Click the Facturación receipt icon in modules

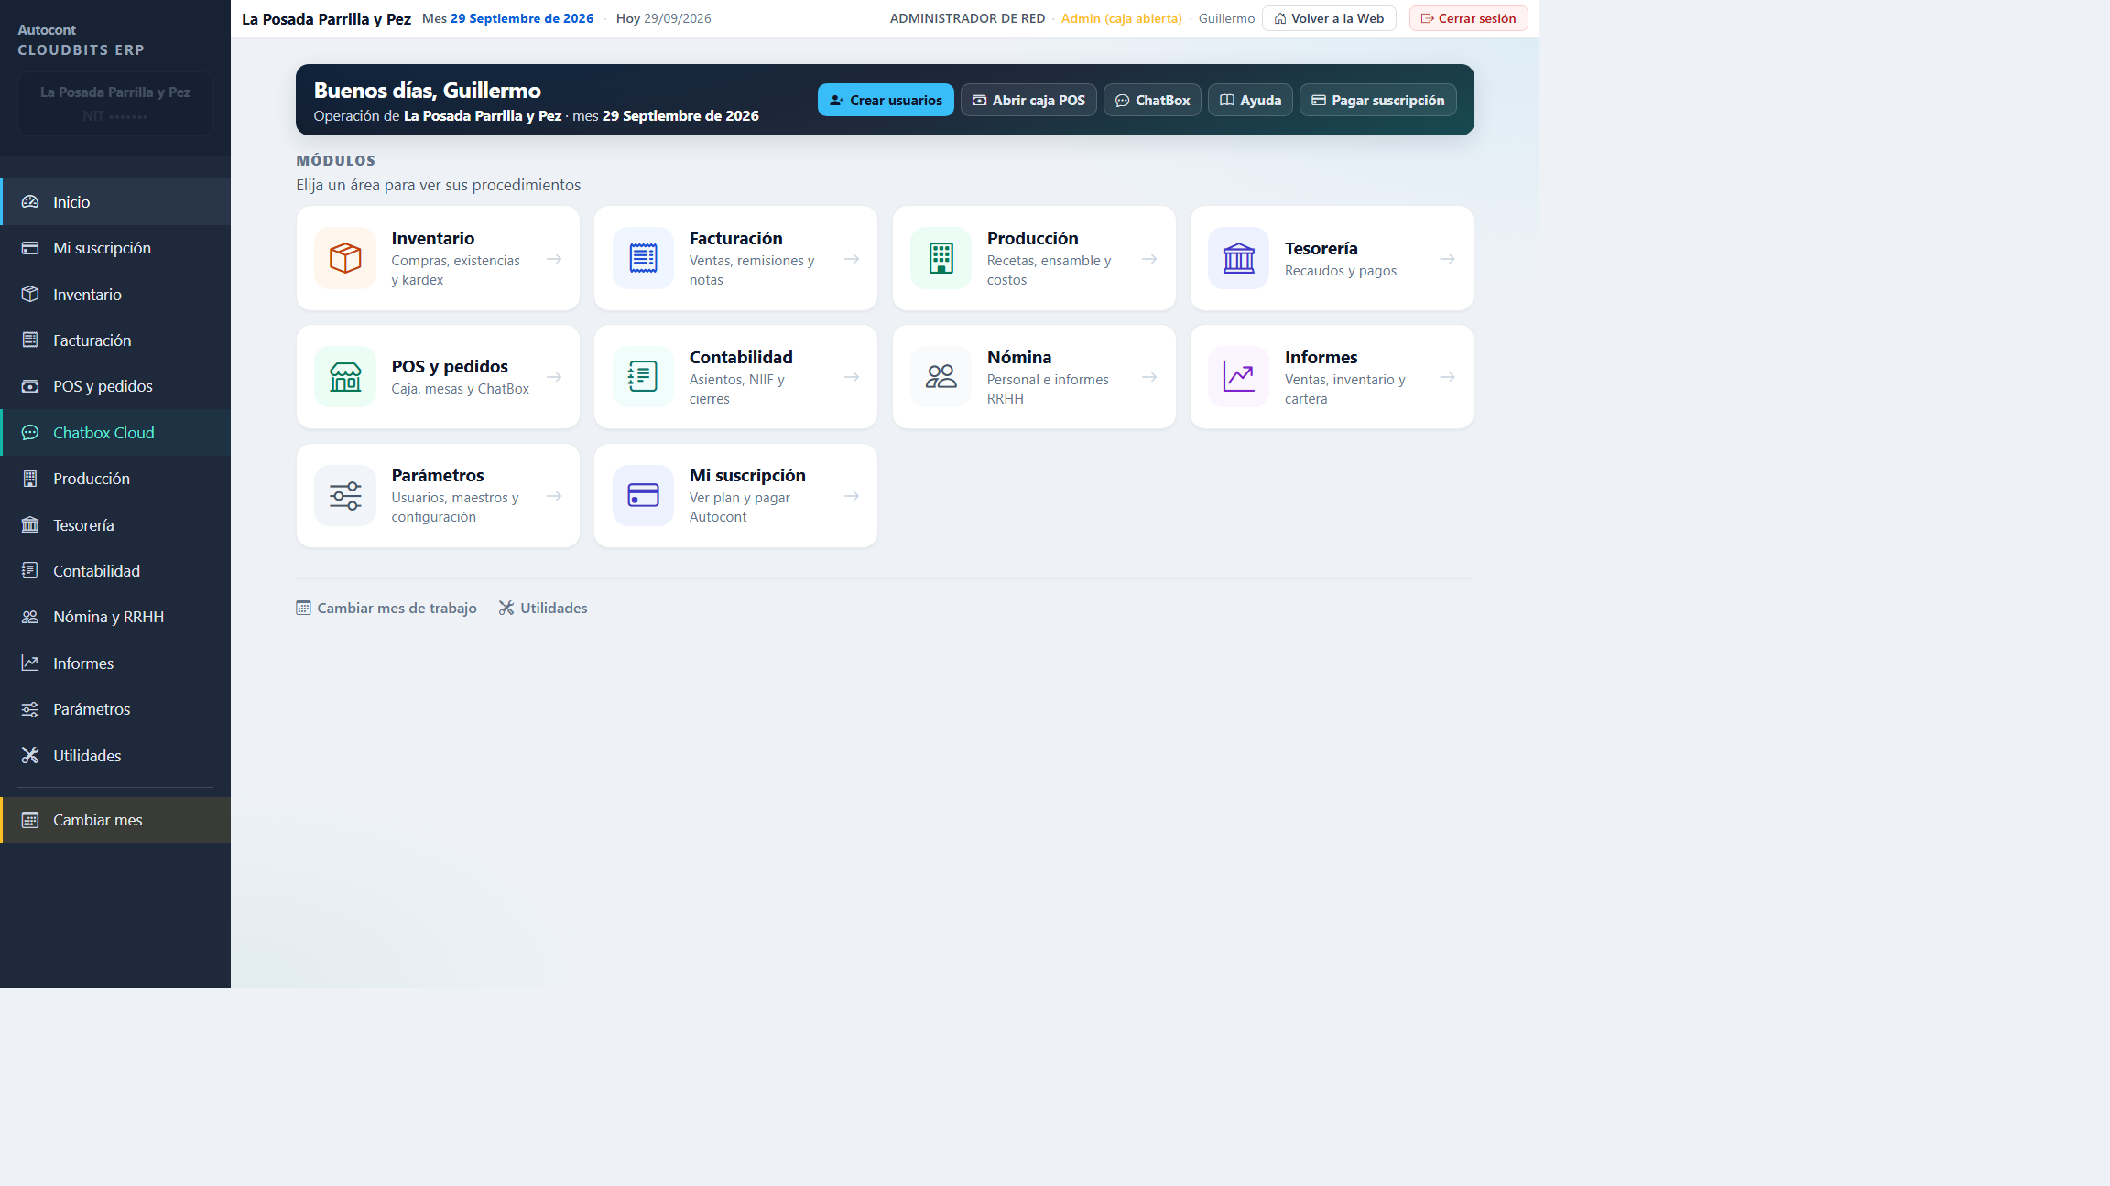point(643,258)
